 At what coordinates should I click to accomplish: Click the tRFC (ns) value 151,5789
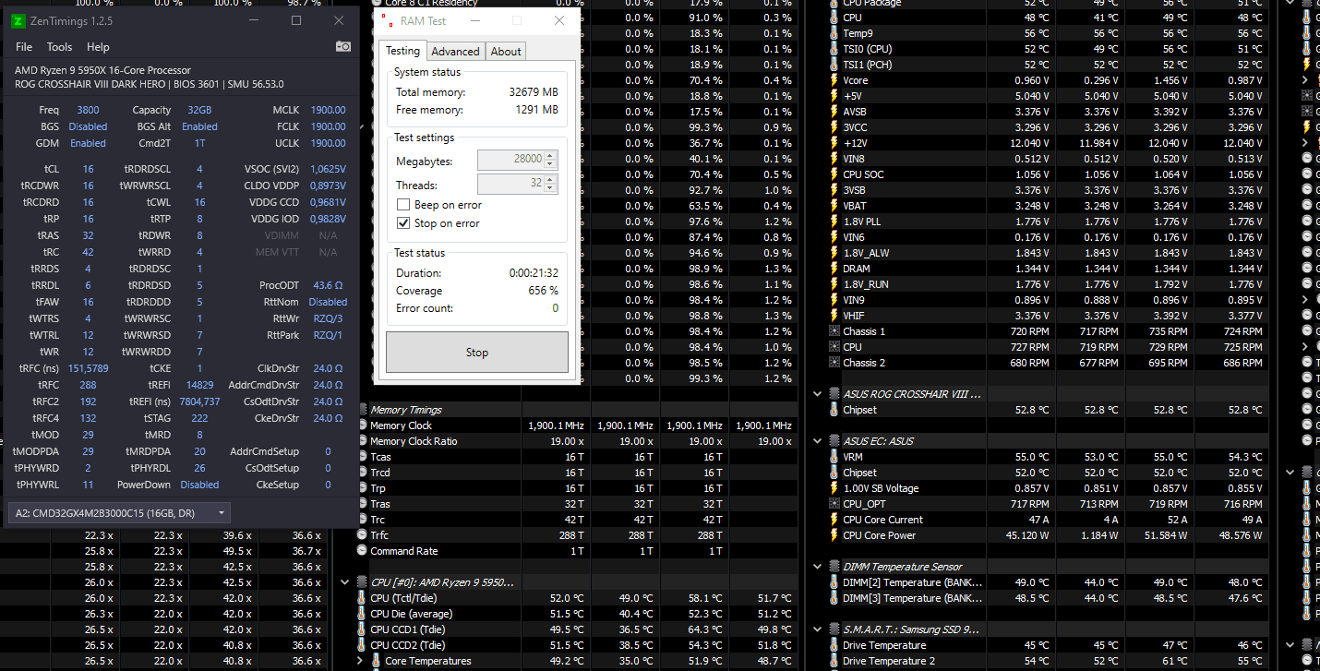pos(89,368)
